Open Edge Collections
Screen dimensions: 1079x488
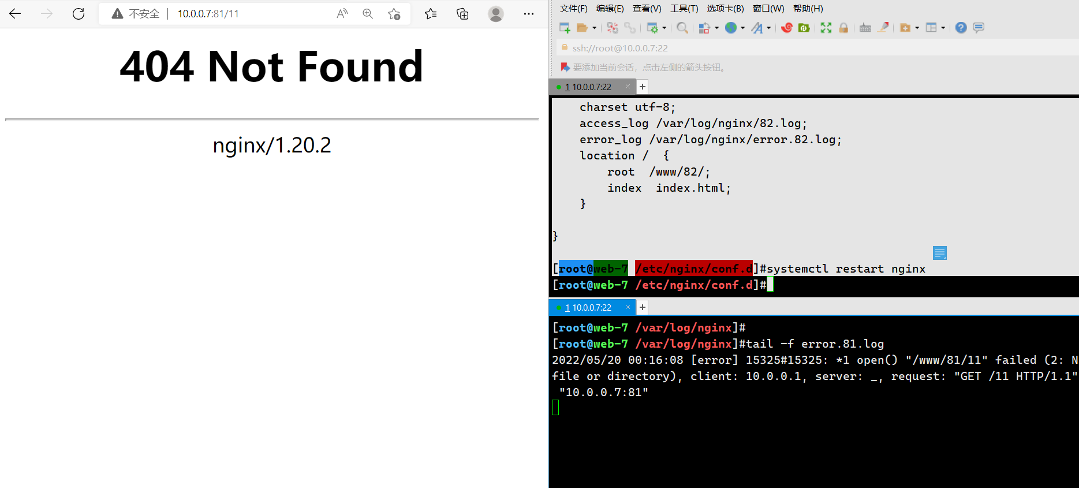point(462,14)
